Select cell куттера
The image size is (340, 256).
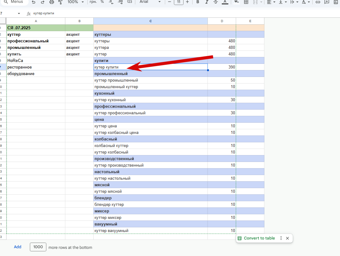coord(151,48)
